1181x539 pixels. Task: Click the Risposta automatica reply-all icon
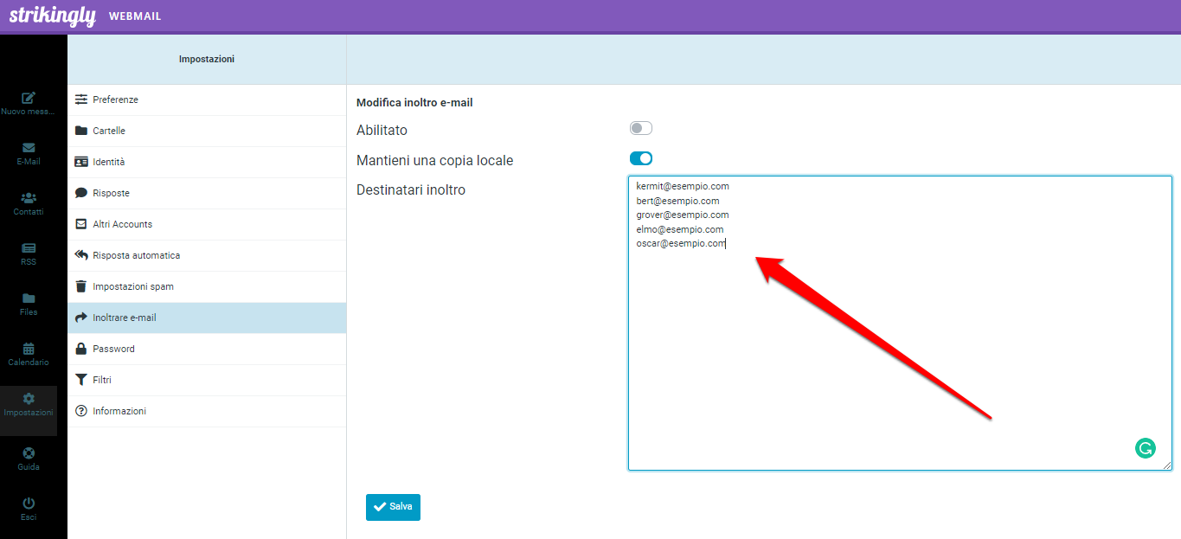coord(81,255)
